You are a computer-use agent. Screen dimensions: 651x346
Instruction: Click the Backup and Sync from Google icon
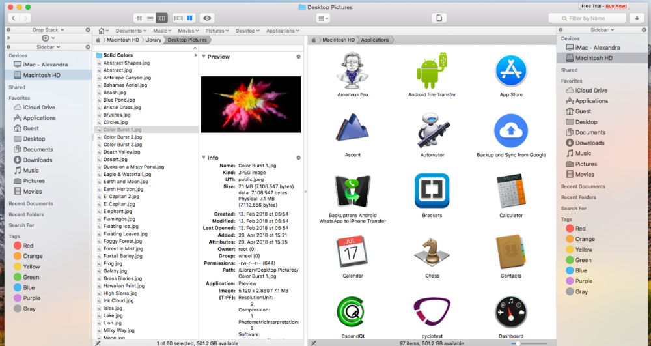click(x=510, y=131)
